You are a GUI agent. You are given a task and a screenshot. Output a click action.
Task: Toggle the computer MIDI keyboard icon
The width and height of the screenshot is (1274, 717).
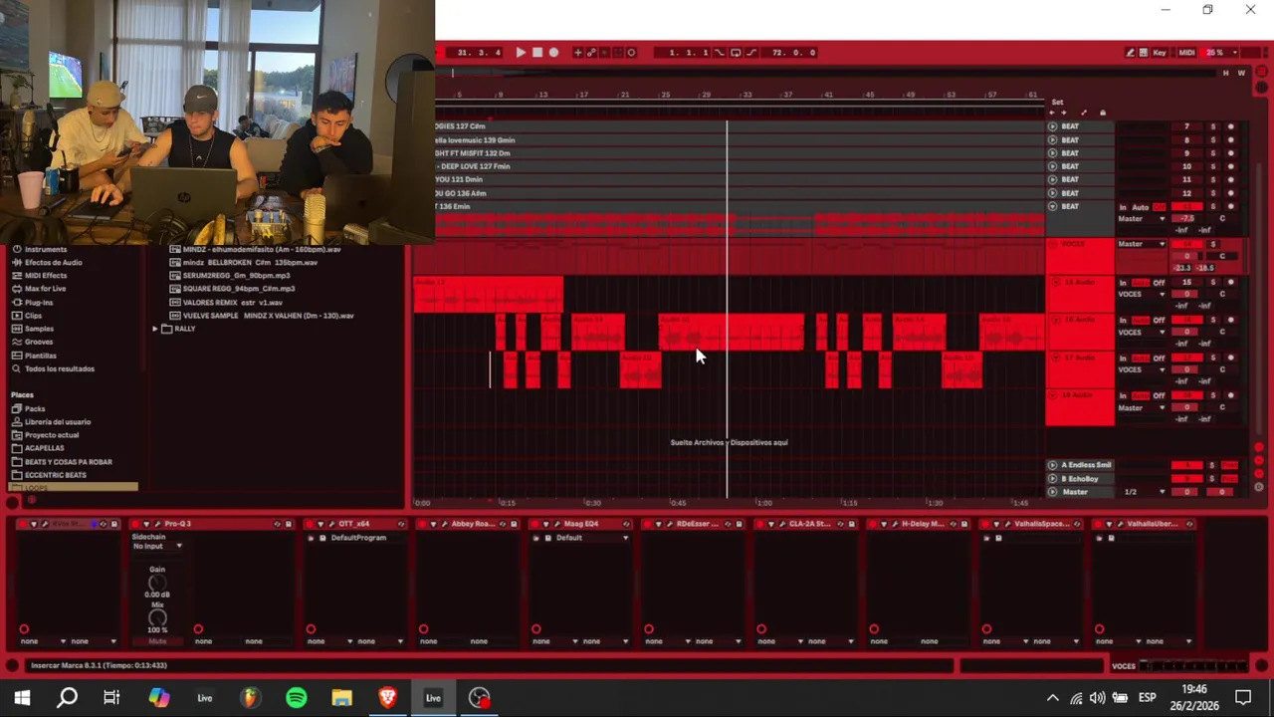click(x=1143, y=53)
